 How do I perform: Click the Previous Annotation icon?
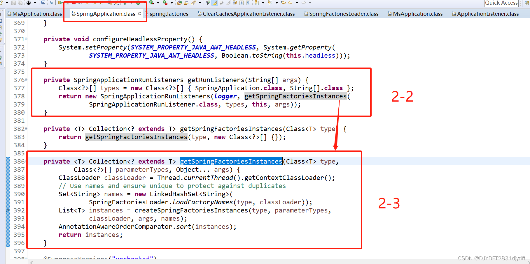(x=270, y=3)
